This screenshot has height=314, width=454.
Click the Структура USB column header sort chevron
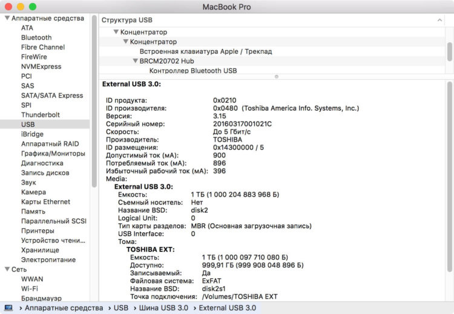(x=440, y=20)
